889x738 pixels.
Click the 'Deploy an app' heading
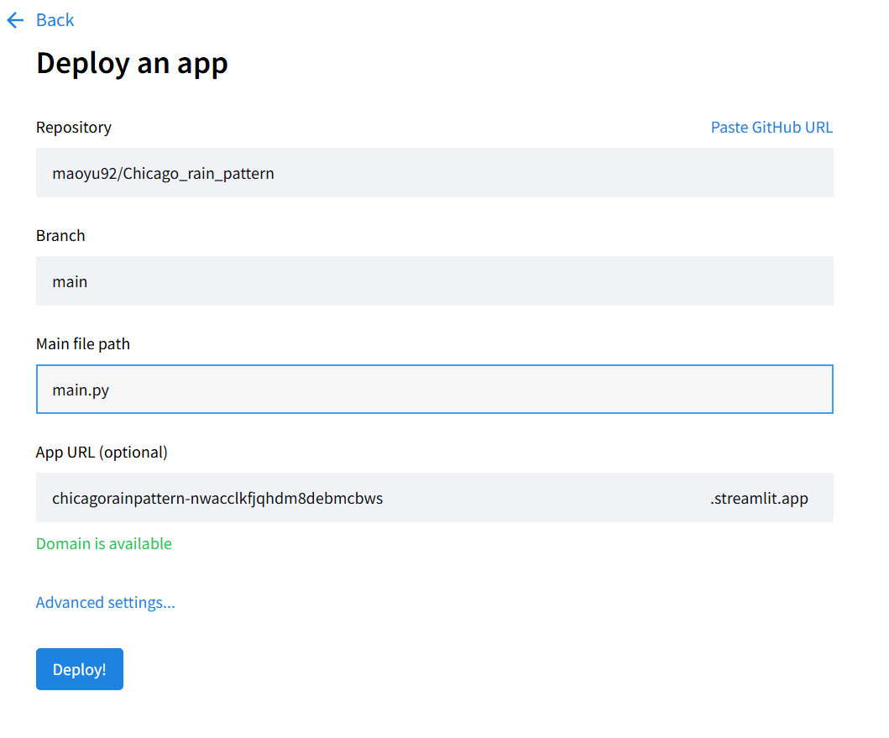[132, 63]
